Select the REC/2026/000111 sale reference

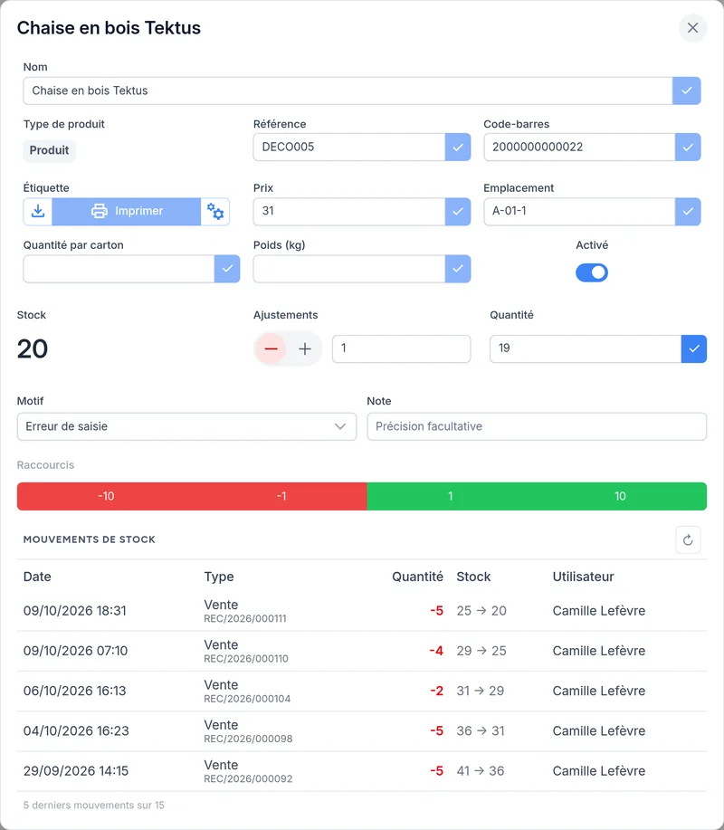pyautogui.click(x=245, y=618)
